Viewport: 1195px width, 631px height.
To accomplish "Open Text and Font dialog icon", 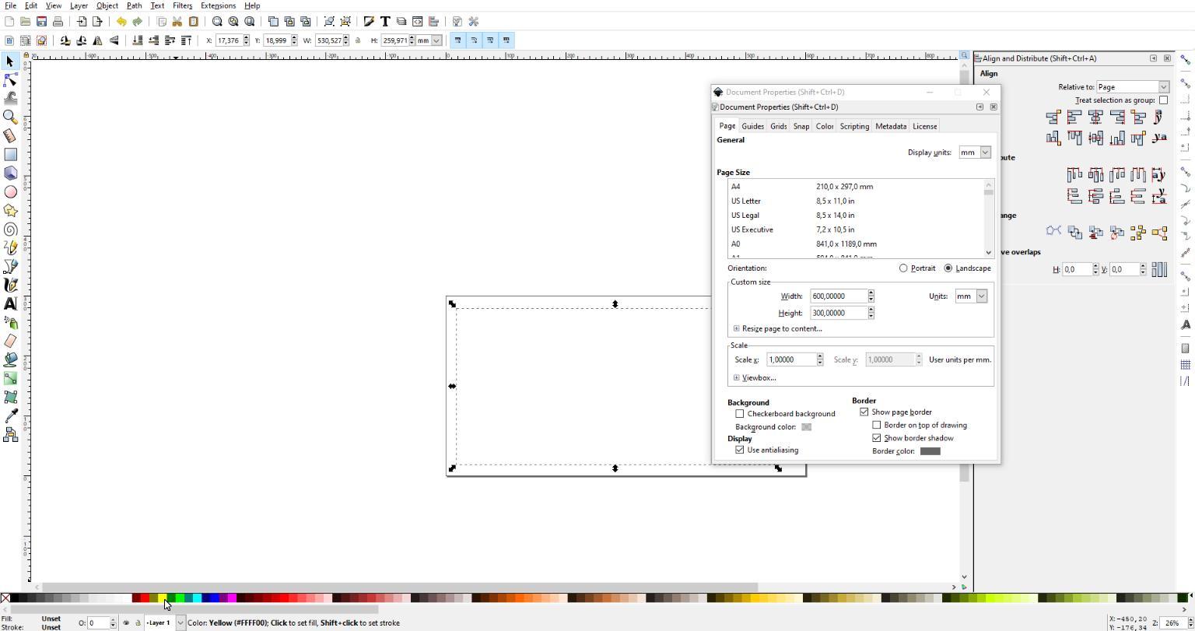I will [x=385, y=22].
